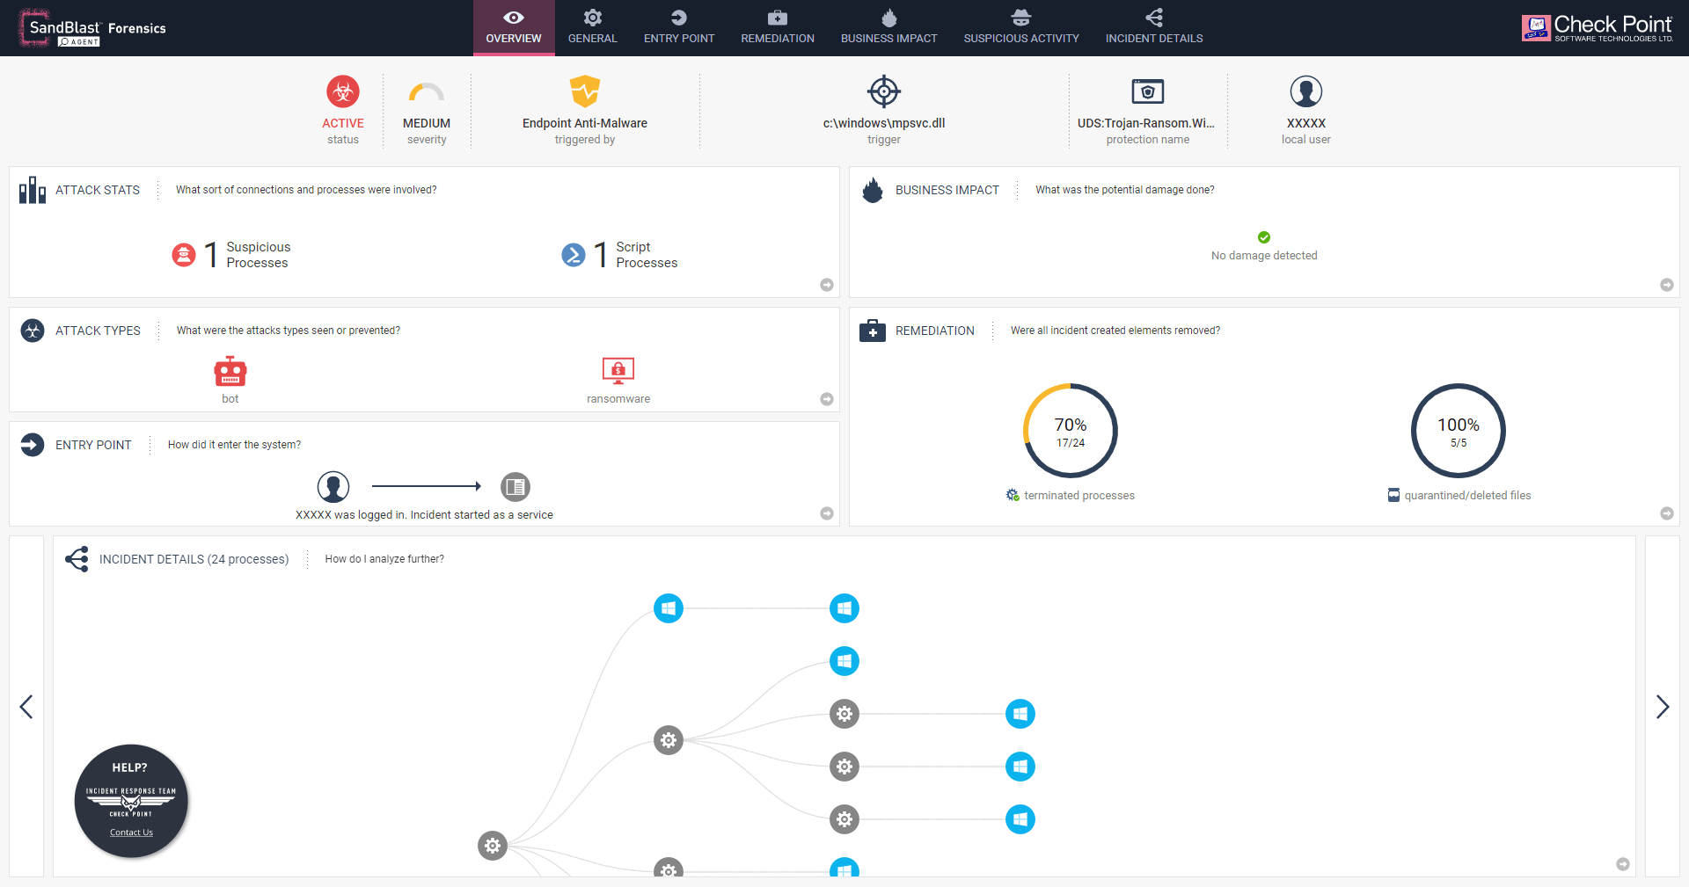The image size is (1689, 887).
Task: Click the Script Processes blue icon
Action: (574, 255)
